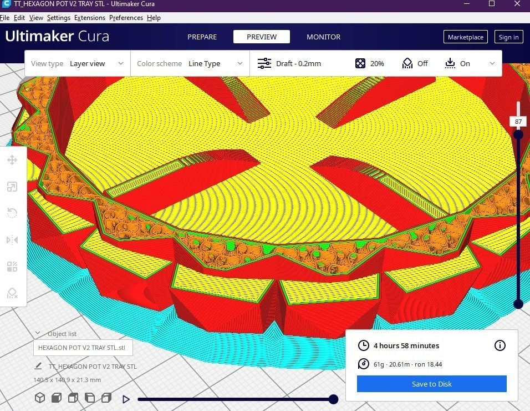The height and width of the screenshot is (411, 530).
Task: Maximize the Cura window
Action: [x=492, y=4]
